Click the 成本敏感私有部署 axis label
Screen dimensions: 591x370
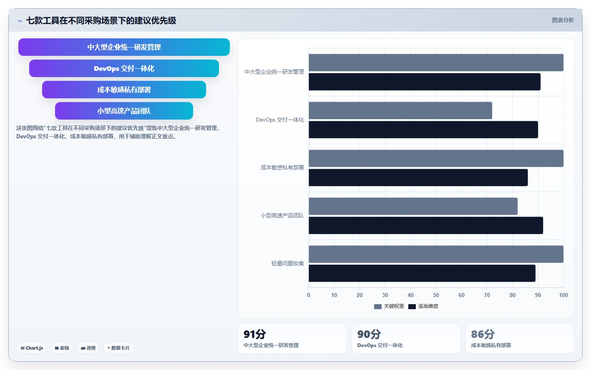[x=282, y=167]
